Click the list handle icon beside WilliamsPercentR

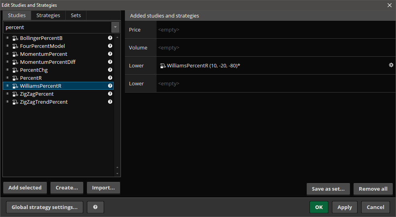click(7, 86)
